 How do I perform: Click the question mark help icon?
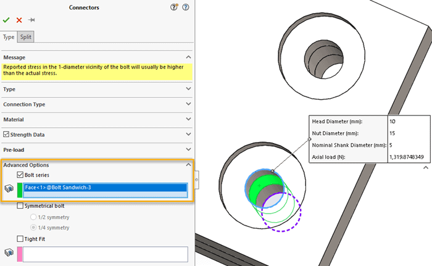tap(185, 7)
